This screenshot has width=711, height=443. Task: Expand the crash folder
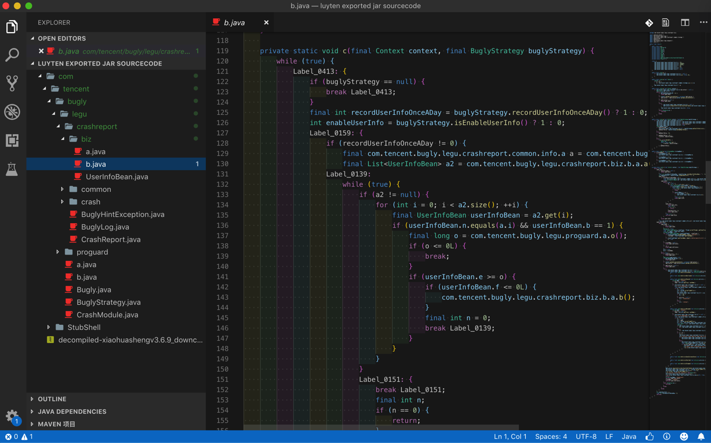tap(63, 202)
